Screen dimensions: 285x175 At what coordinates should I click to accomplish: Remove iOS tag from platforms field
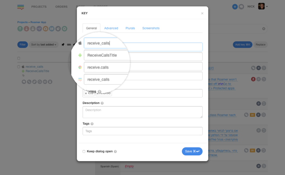[86, 93]
